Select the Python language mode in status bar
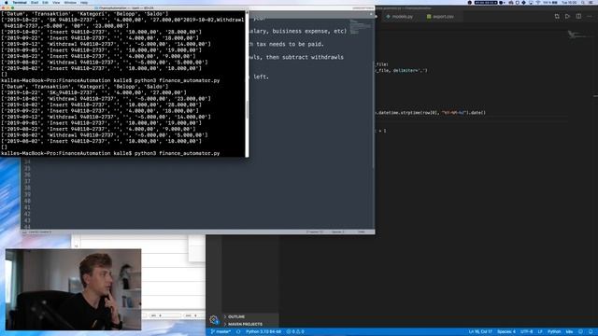 pyautogui.click(x=554, y=332)
